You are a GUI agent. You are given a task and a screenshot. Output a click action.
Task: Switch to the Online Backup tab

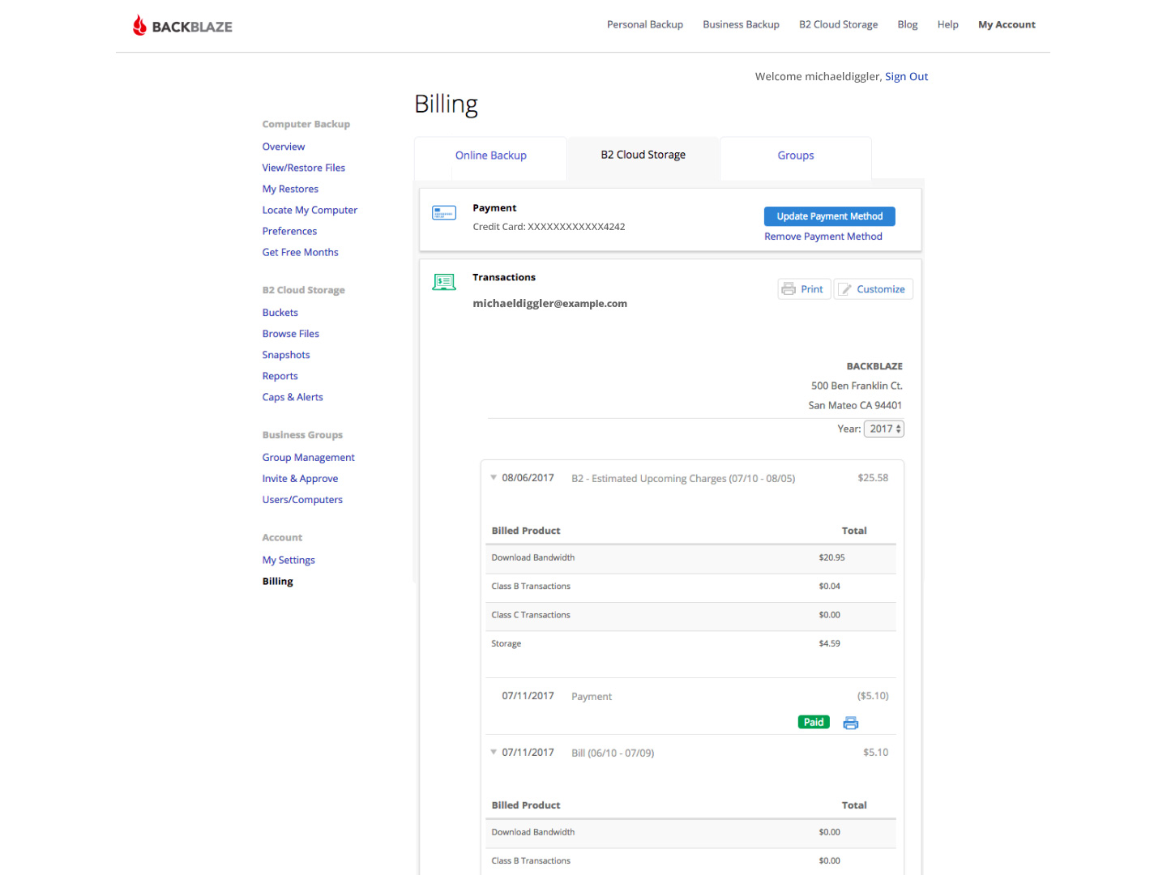click(x=490, y=156)
